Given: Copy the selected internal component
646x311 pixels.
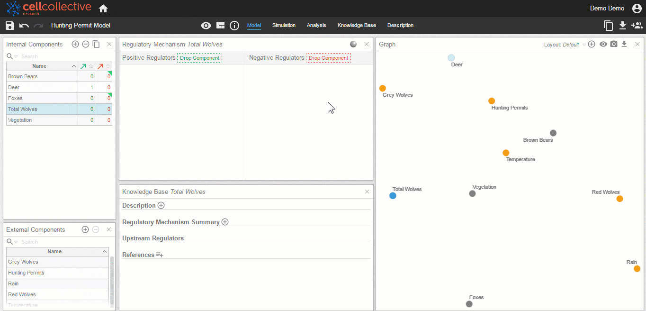Looking at the screenshot, I should pyautogui.click(x=96, y=44).
